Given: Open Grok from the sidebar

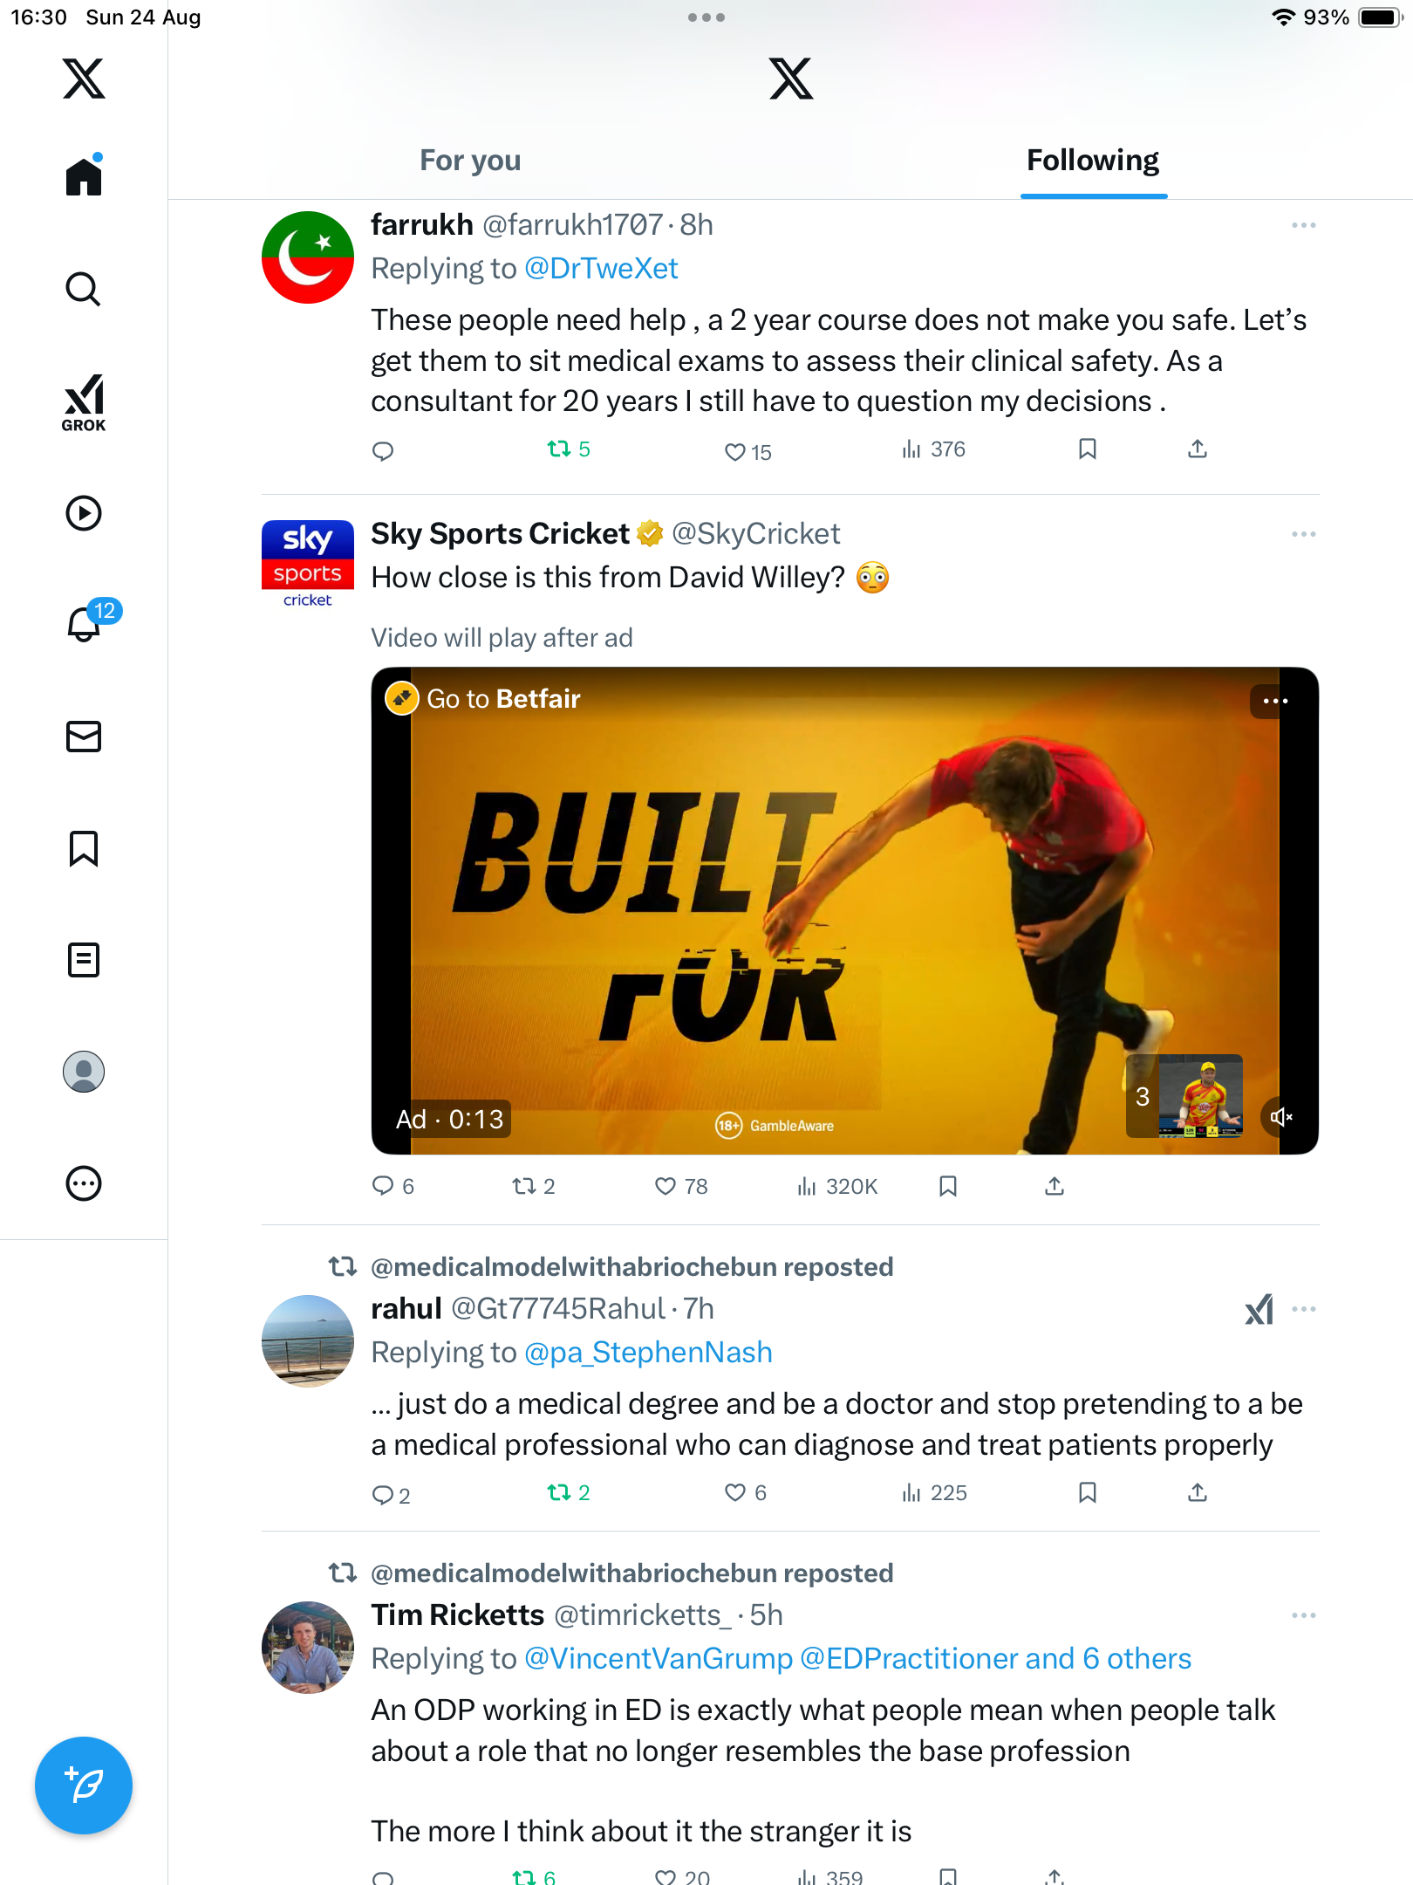Looking at the screenshot, I should click(x=84, y=402).
